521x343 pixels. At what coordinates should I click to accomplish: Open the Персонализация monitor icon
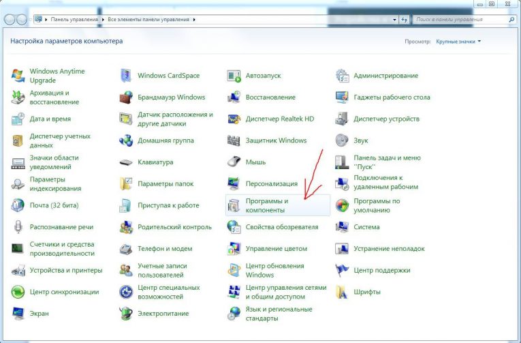[234, 183]
